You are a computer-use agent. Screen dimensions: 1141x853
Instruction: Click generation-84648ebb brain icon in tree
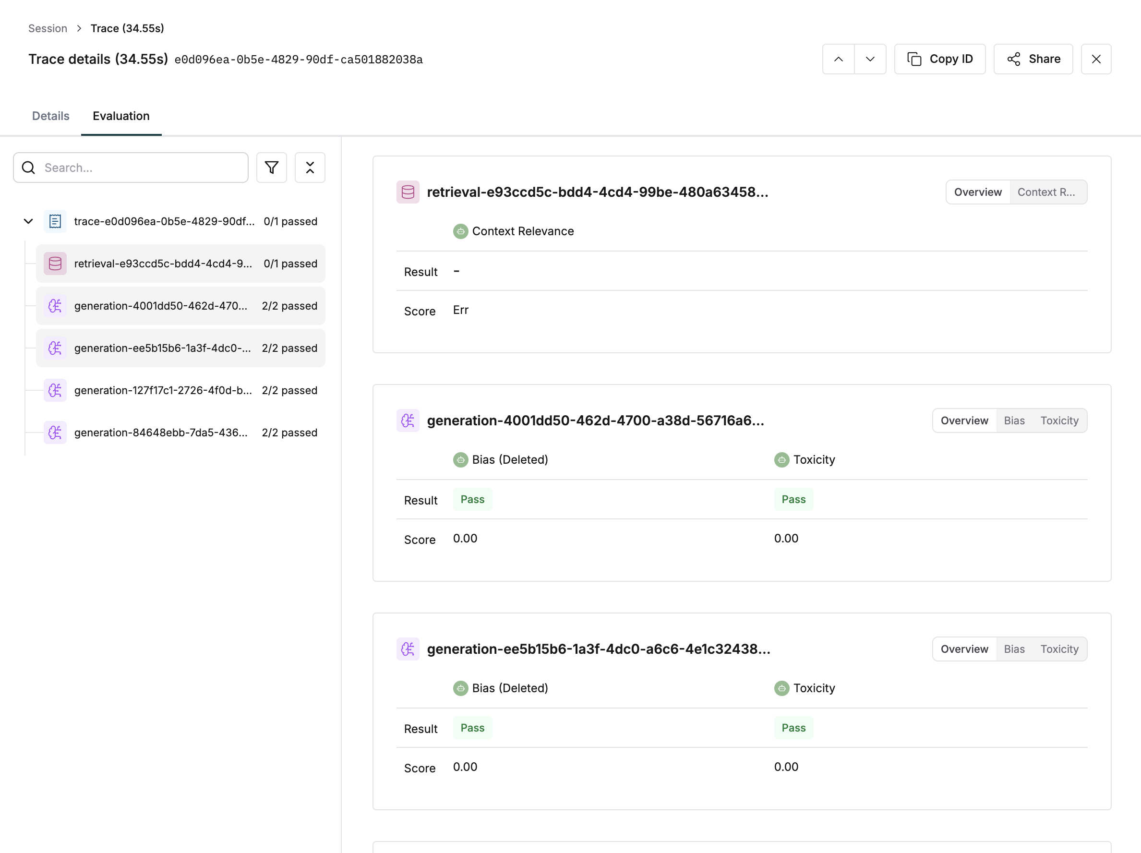[x=55, y=433]
